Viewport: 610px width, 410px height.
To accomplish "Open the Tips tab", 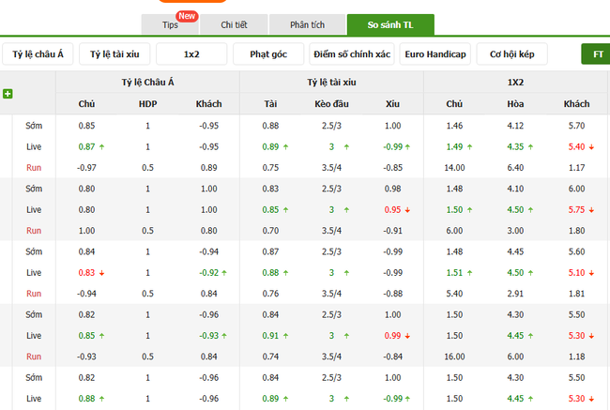I will [170, 24].
